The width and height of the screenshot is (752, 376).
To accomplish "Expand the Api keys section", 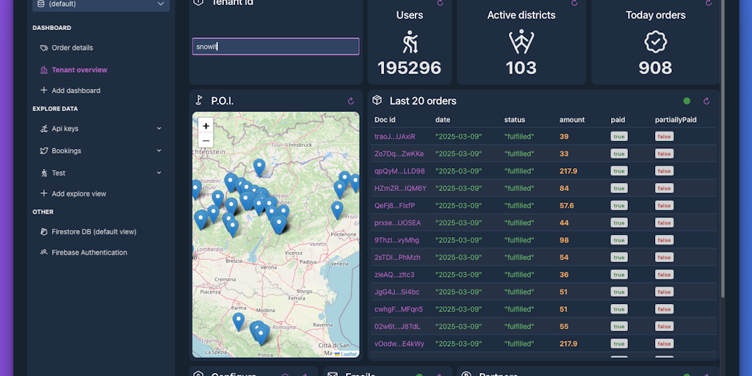I will coord(159,129).
